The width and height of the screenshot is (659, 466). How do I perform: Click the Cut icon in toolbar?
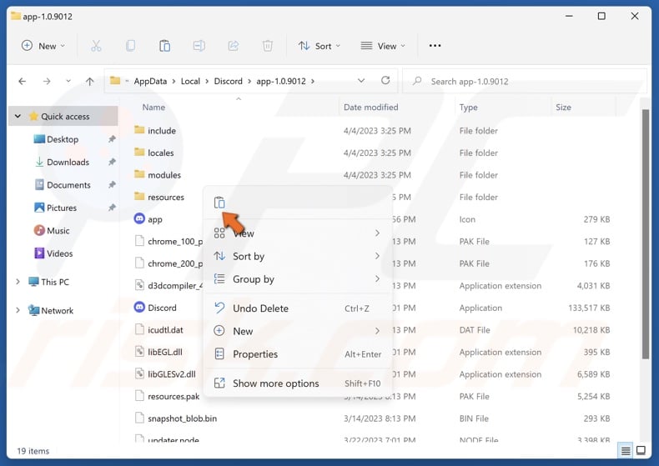tap(96, 46)
